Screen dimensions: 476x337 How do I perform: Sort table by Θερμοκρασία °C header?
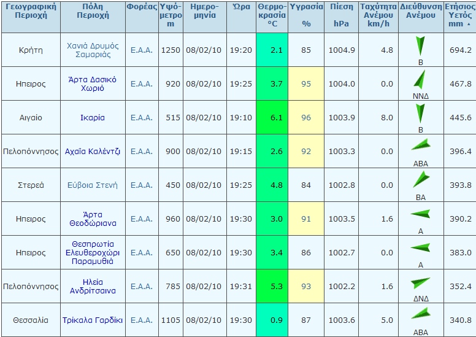pos(271,16)
